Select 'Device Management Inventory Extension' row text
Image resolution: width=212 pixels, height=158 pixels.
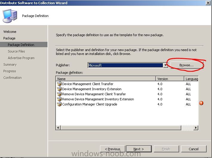coord(92,89)
